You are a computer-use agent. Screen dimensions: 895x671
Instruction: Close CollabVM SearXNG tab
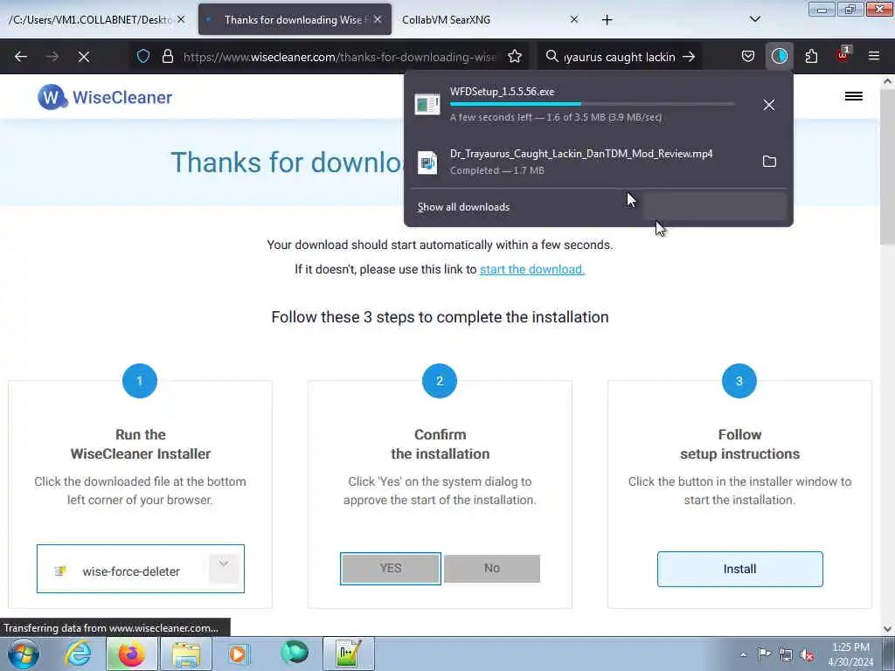pyautogui.click(x=574, y=19)
